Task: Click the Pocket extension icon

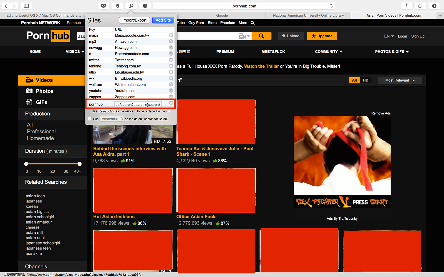Action: [104, 6]
